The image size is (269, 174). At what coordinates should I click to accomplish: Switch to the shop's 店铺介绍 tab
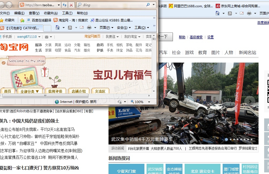point(79,91)
